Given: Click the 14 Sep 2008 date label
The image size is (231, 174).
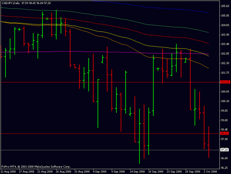Looking at the screenshot, I should point(137,172).
